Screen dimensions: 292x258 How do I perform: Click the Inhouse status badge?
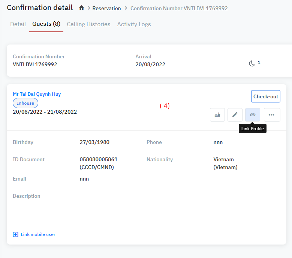(x=25, y=103)
